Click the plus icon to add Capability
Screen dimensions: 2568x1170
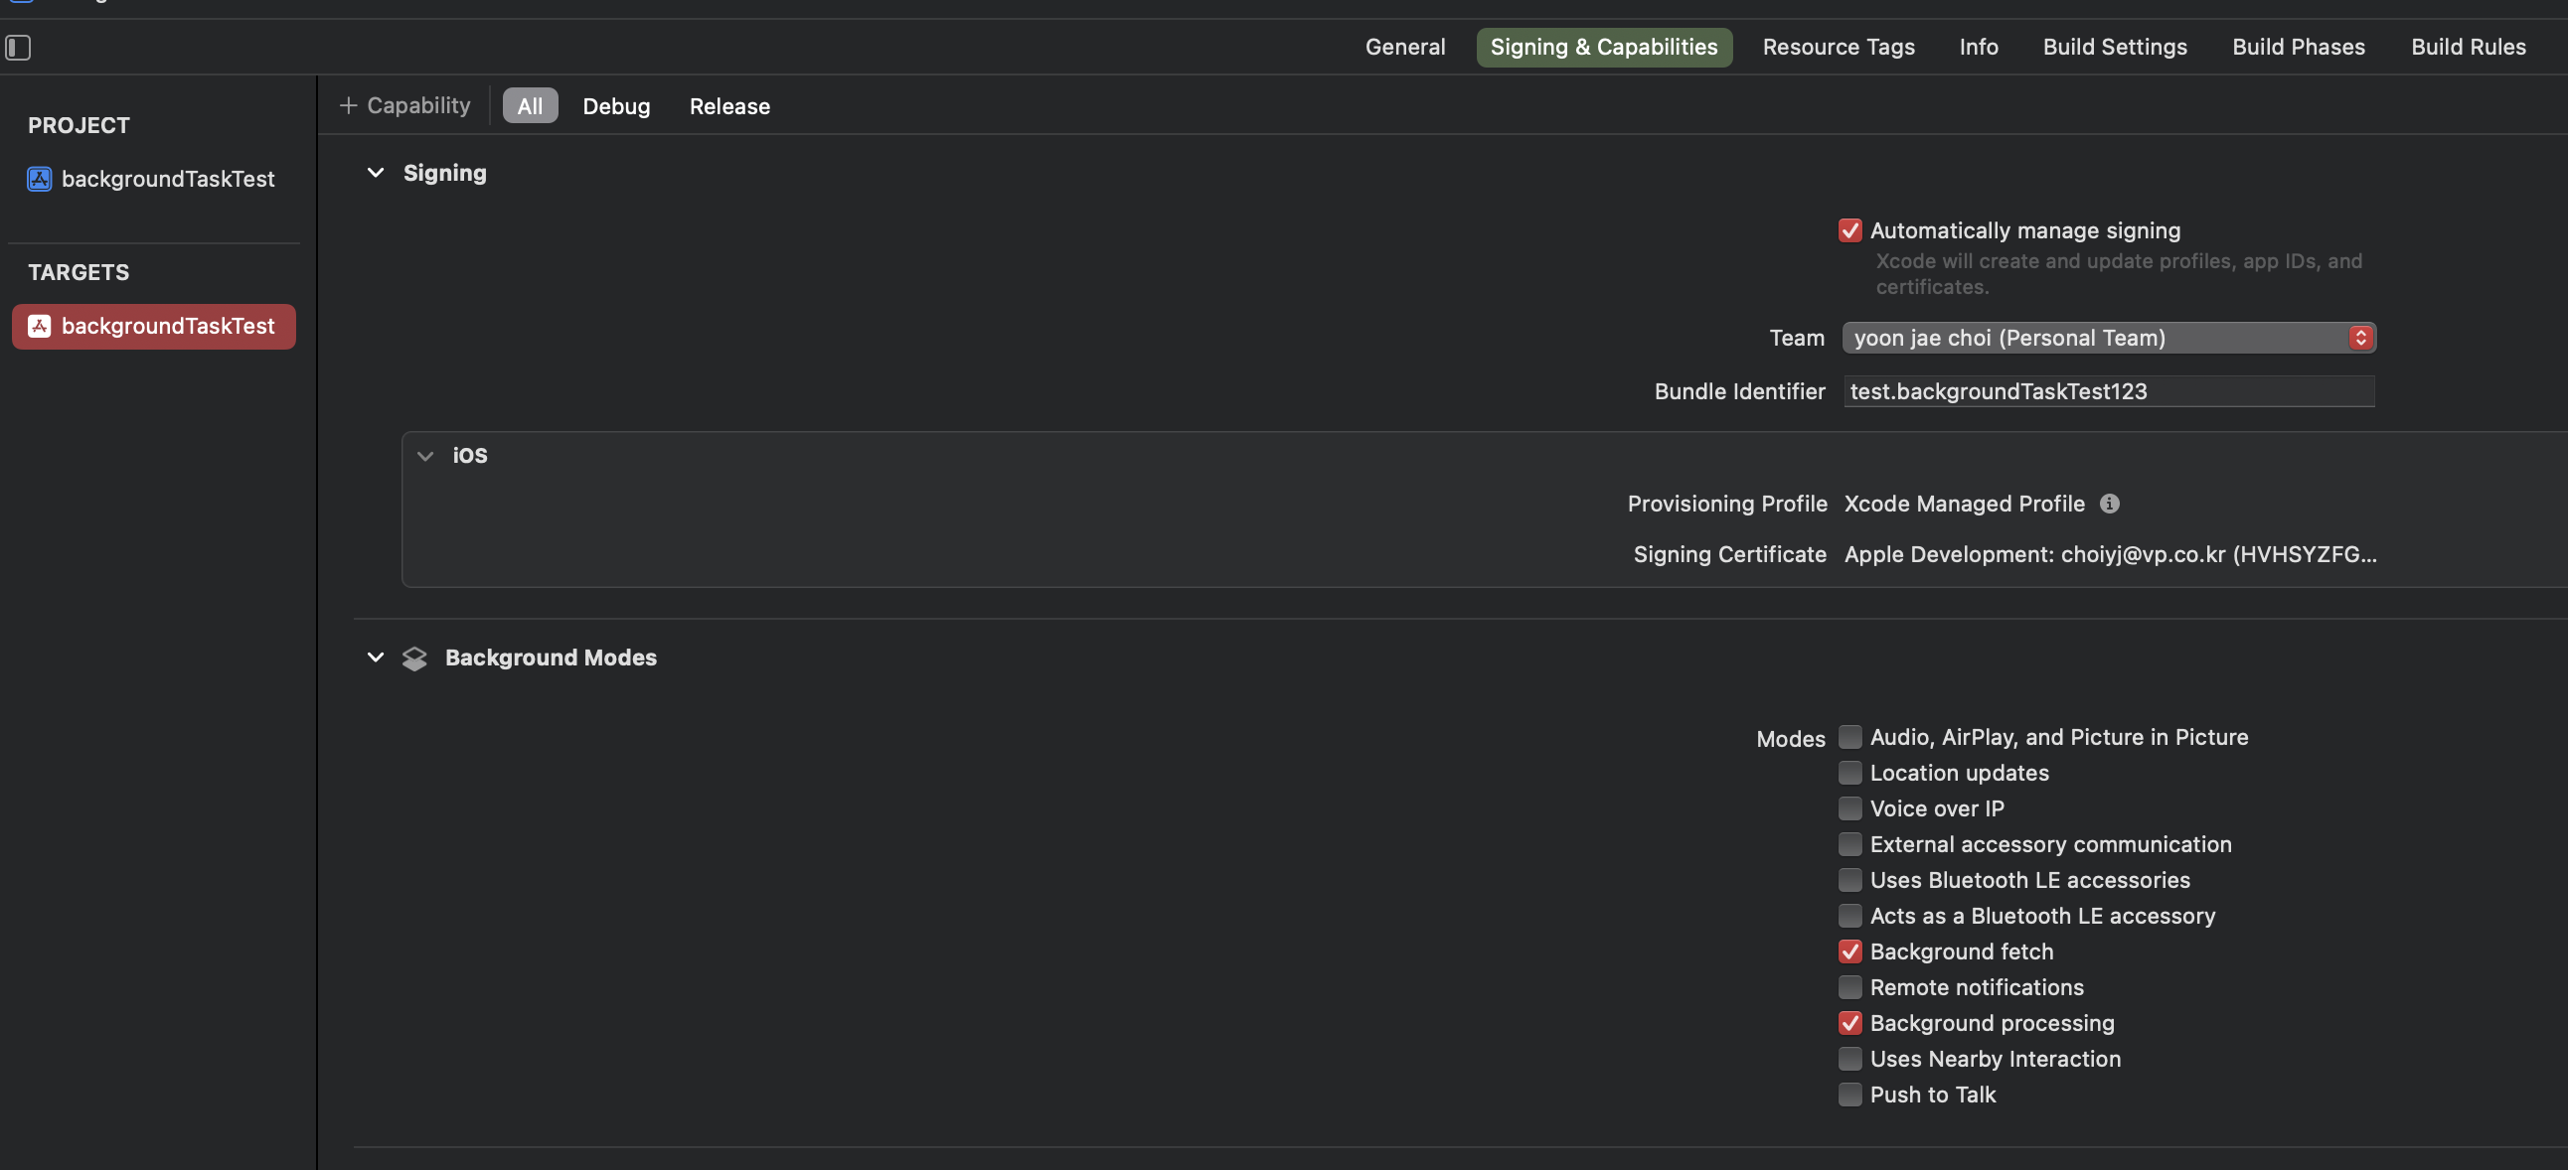(348, 105)
